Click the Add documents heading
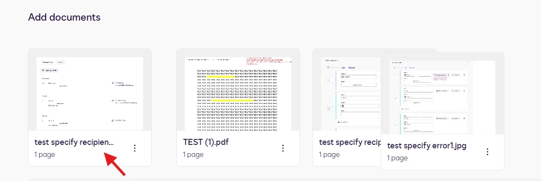Image resolution: width=541 pixels, height=181 pixels. (x=64, y=17)
